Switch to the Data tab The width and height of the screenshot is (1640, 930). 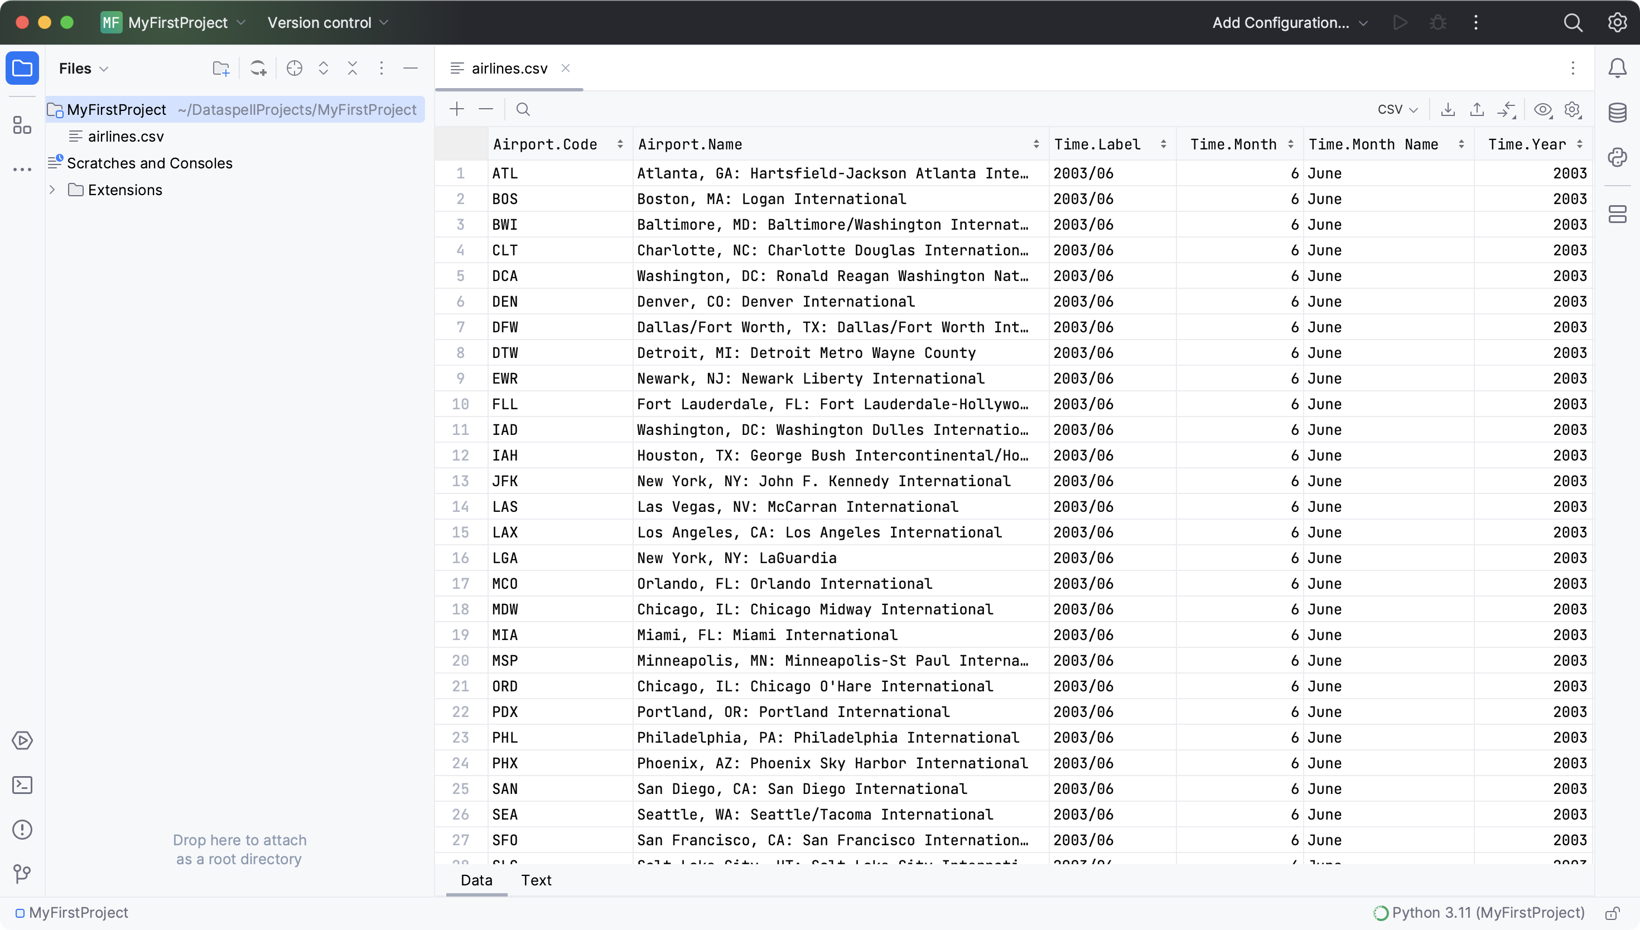click(x=476, y=880)
